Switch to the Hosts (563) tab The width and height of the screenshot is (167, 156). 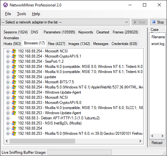point(12,44)
